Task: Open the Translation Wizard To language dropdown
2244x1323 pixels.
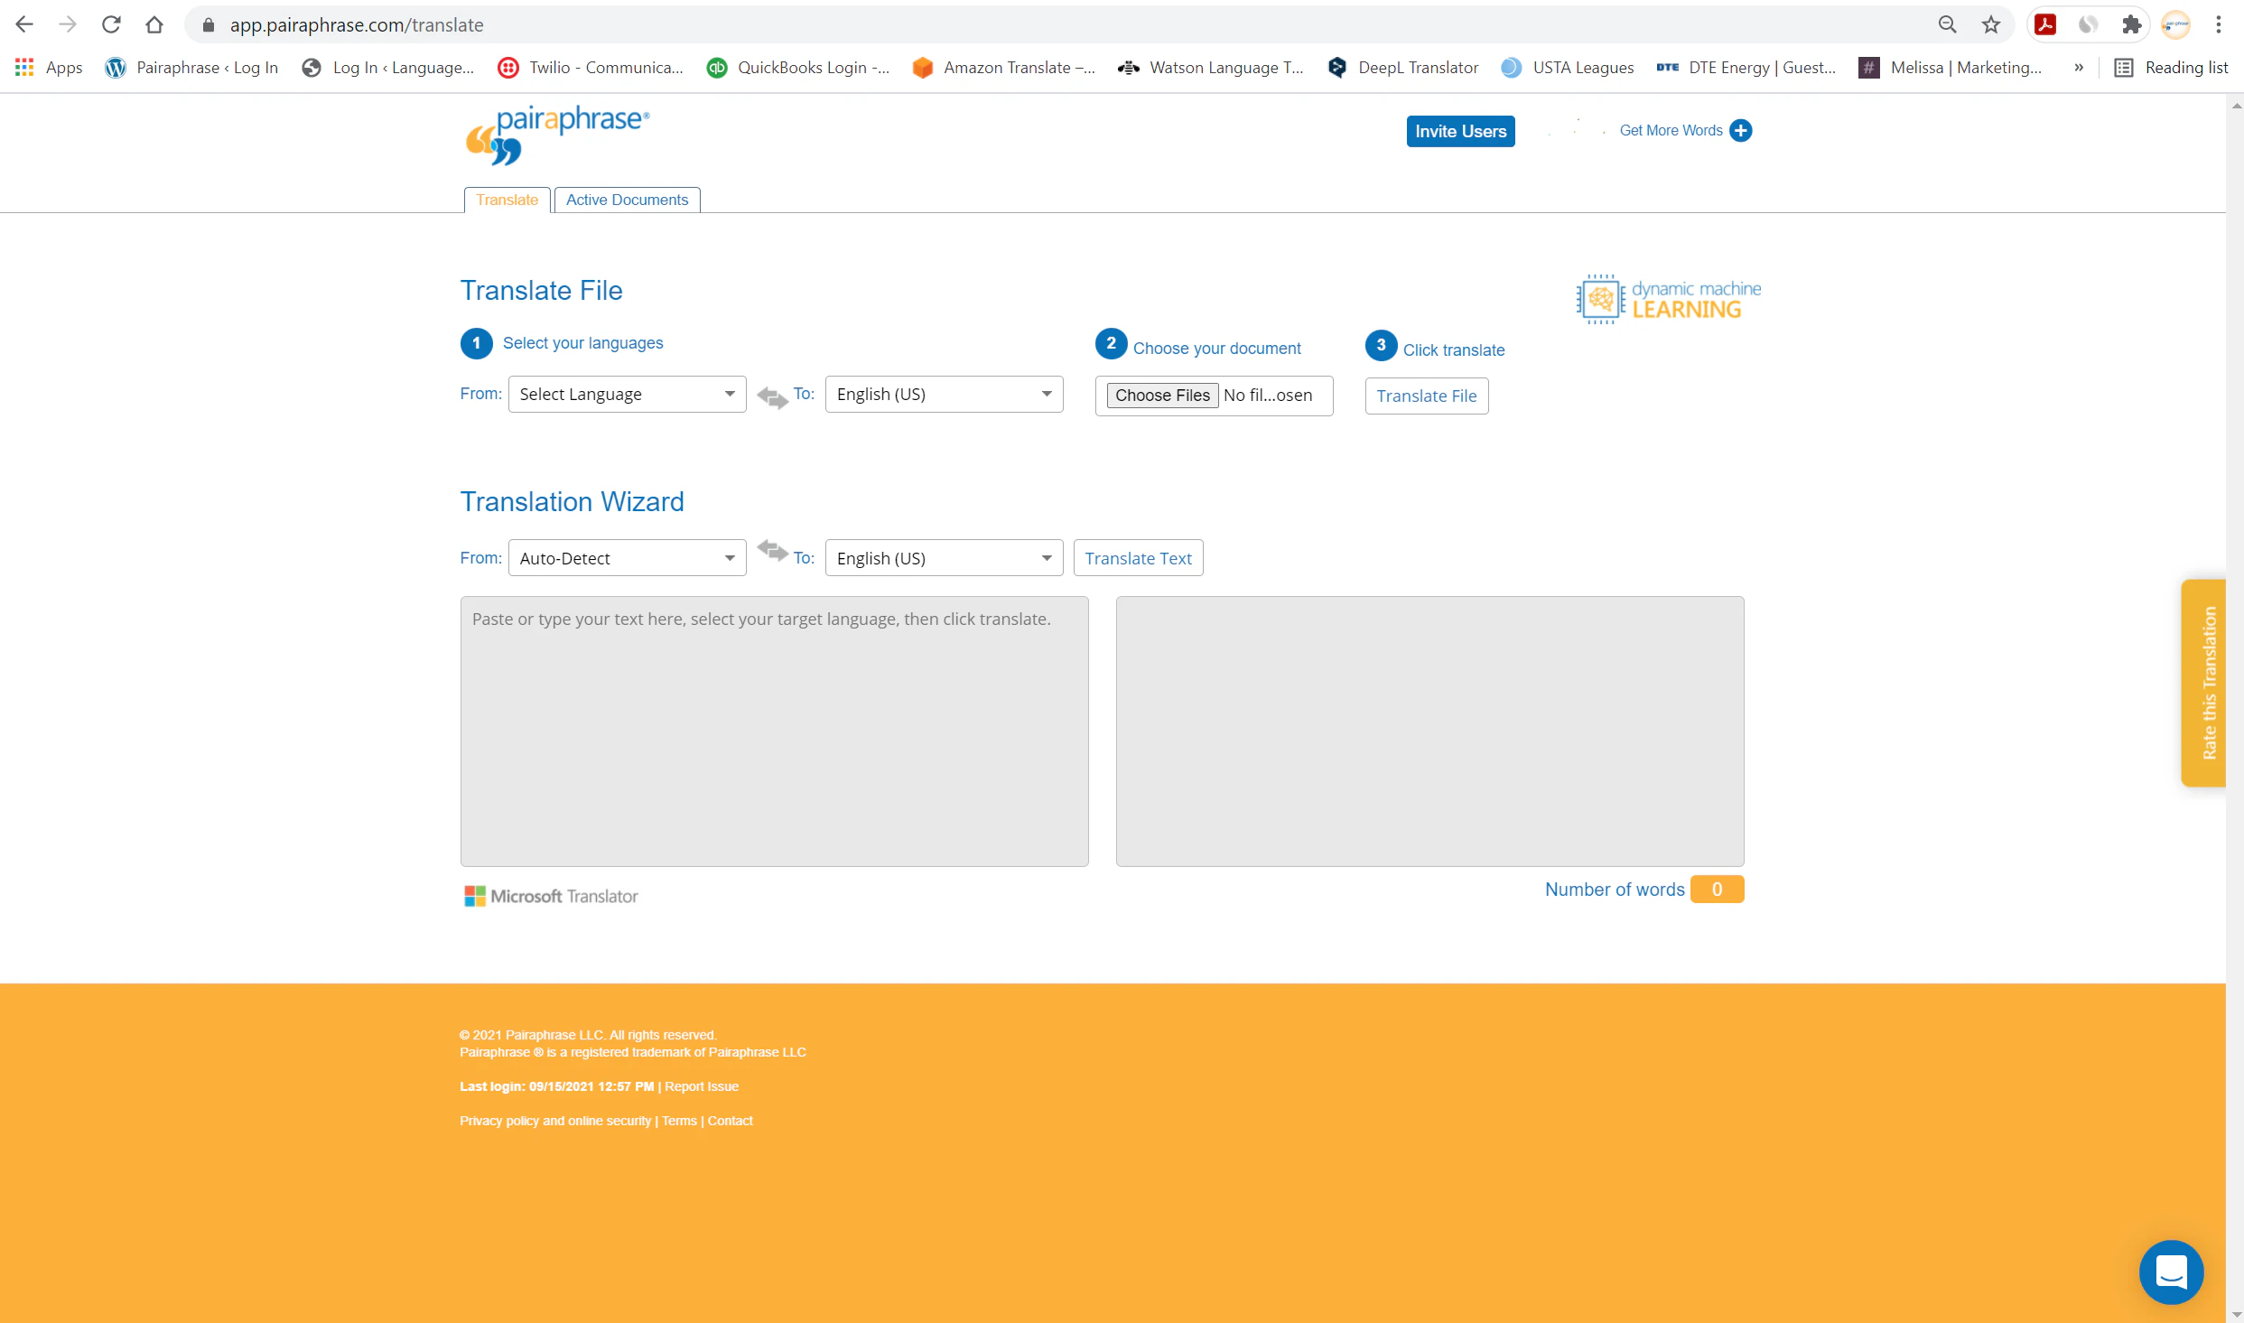Action: pos(944,558)
